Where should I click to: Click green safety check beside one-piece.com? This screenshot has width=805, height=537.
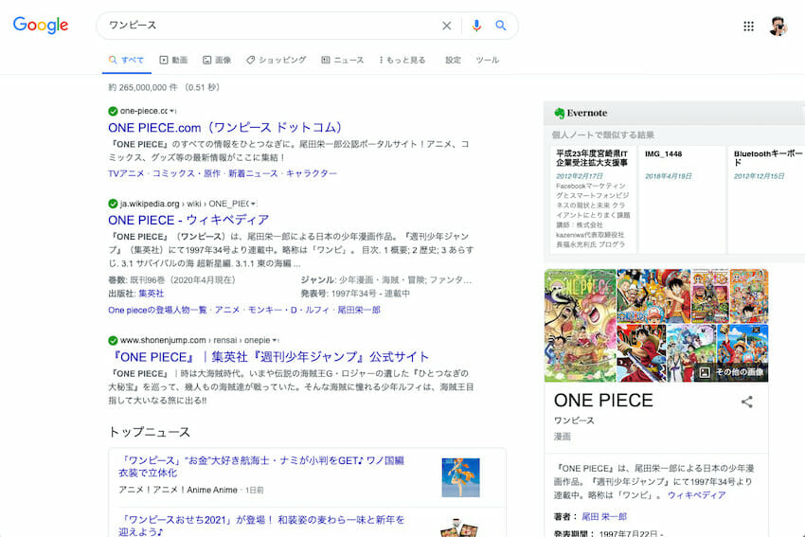pos(113,111)
